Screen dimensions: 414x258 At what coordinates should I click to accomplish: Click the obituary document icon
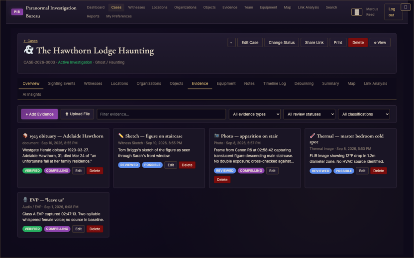point(25,135)
